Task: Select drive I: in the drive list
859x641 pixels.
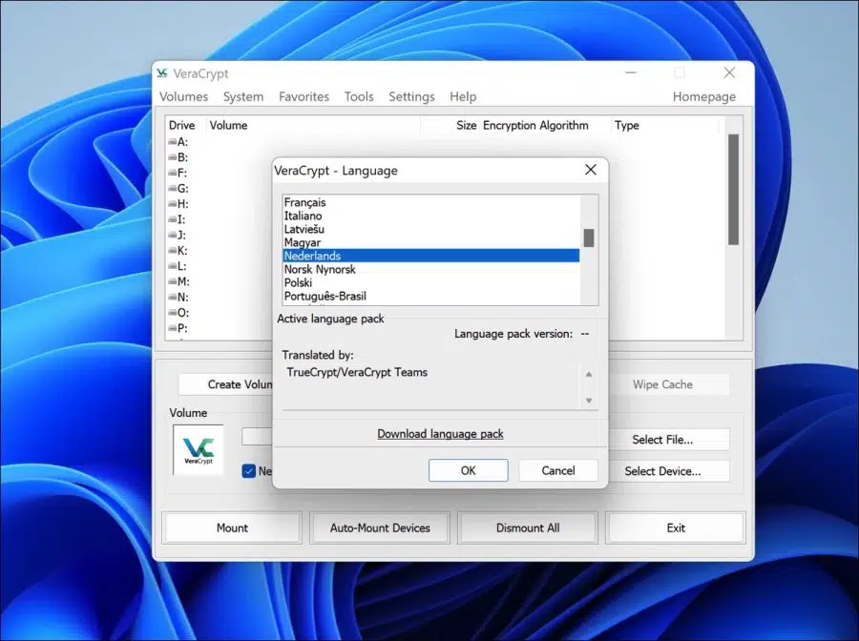Action: (x=178, y=219)
